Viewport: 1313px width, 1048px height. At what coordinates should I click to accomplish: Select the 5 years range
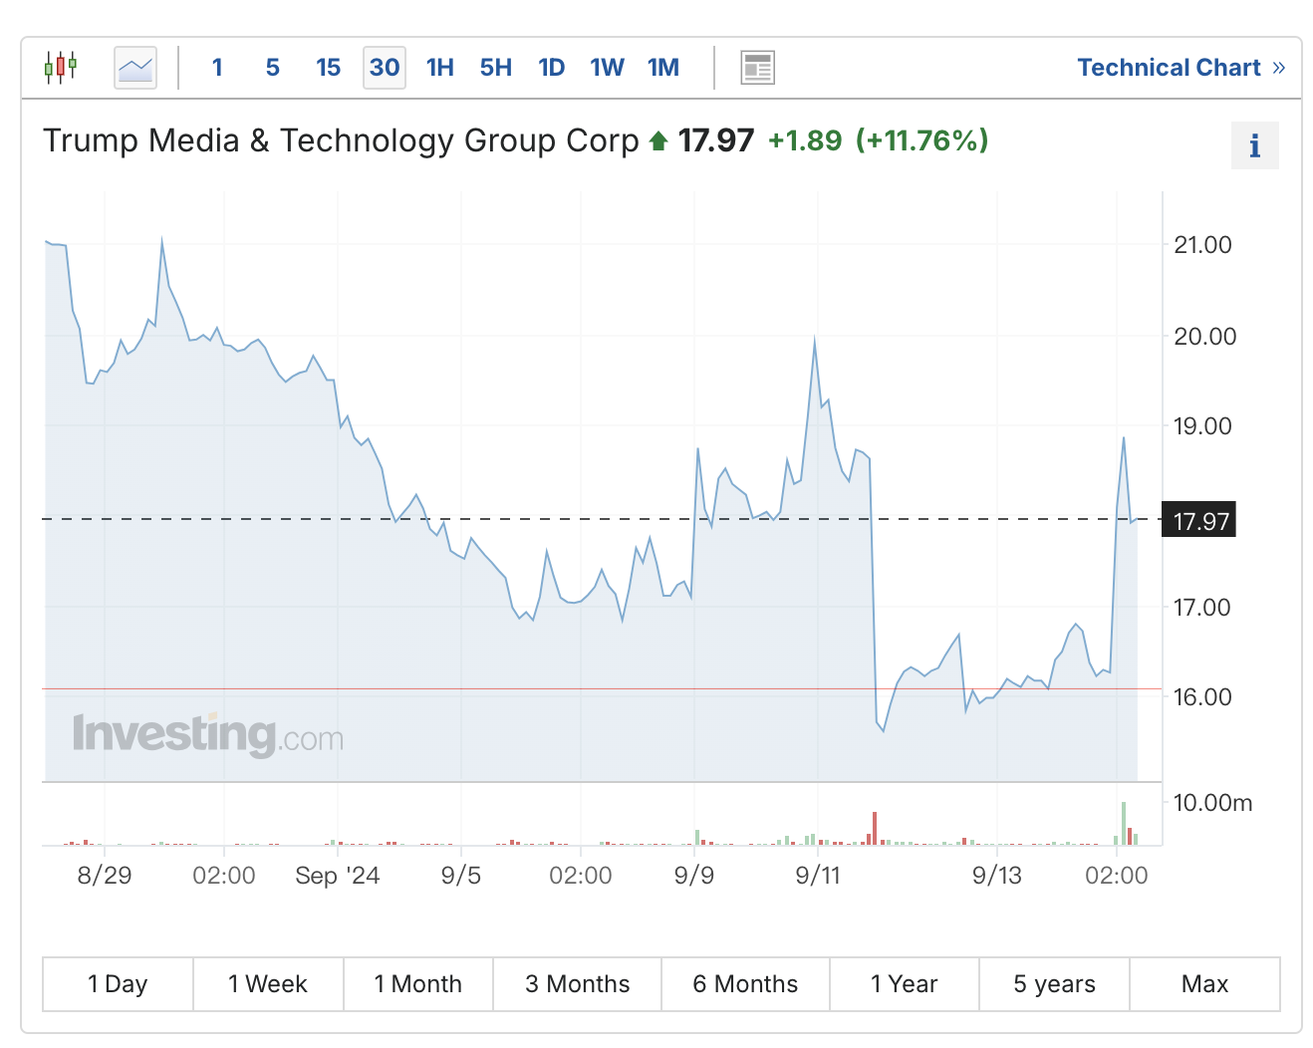click(x=1055, y=984)
